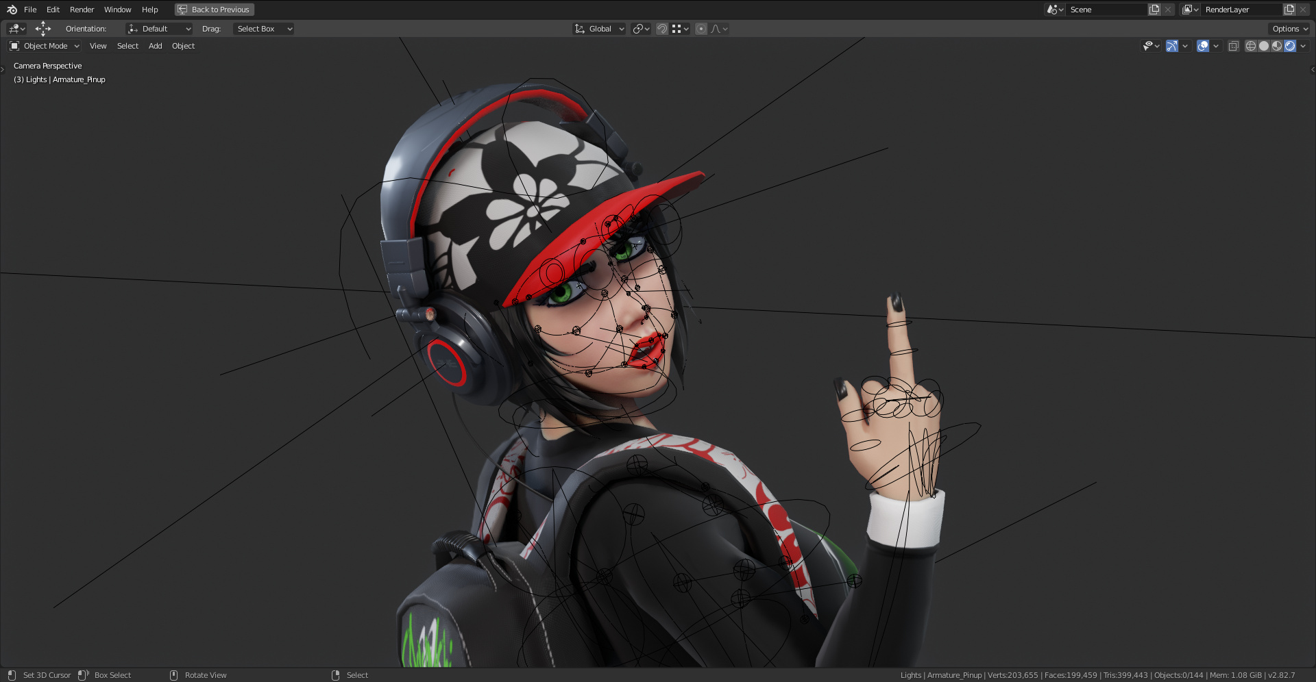Remove the RenderLayer with X icon
This screenshot has width=1316, height=682.
(x=1303, y=10)
